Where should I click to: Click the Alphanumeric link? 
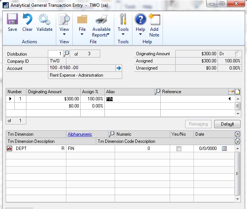[x=80, y=134]
